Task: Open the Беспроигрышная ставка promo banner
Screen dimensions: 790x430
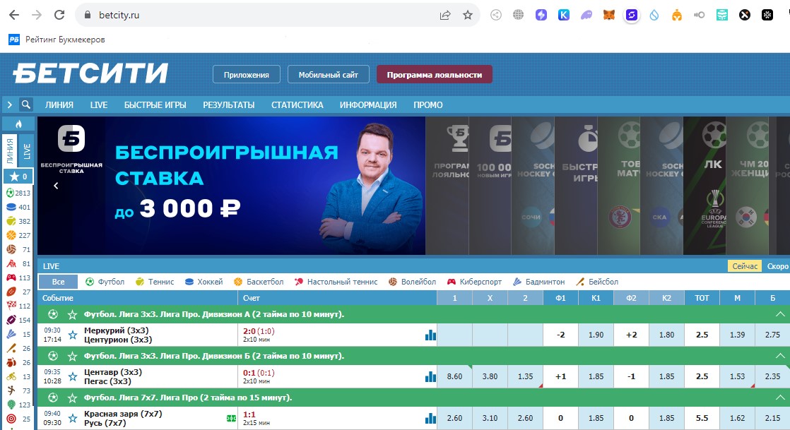Action: coord(231,186)
